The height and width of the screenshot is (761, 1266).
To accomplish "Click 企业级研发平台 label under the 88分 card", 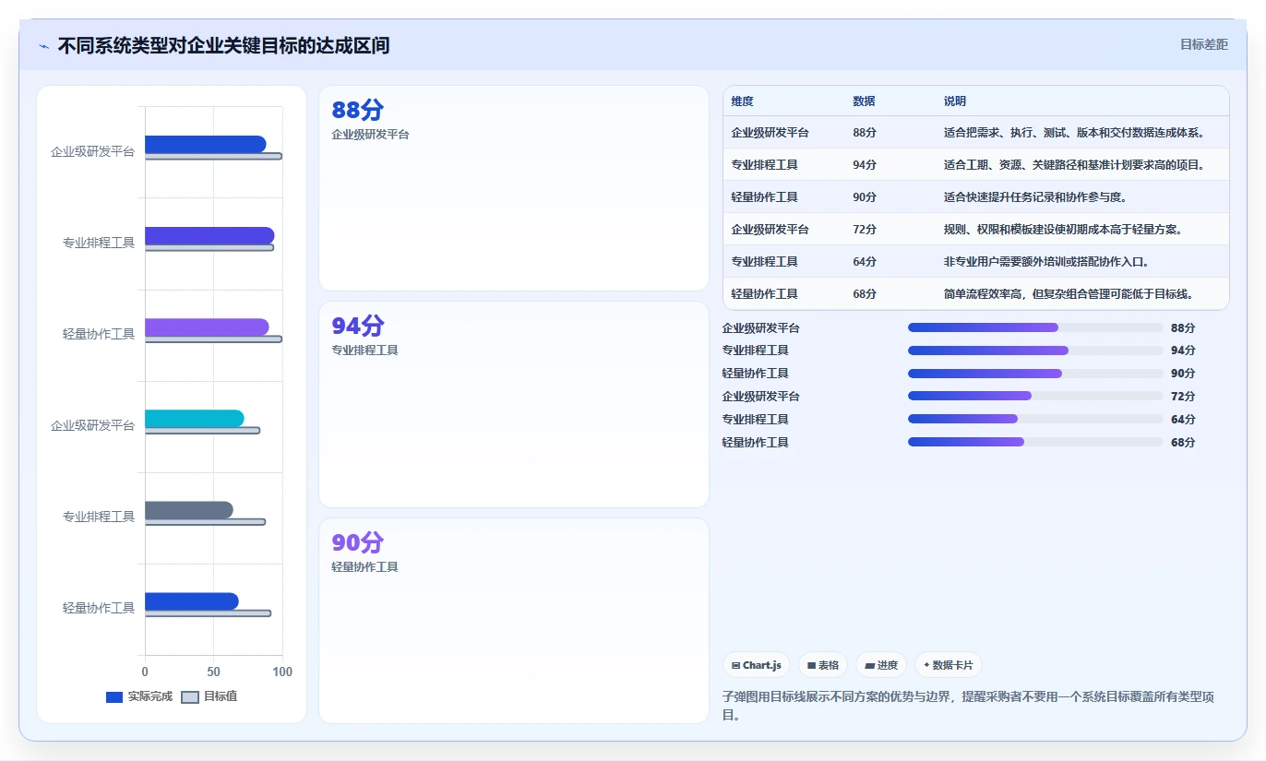I will click(x=370, y=134).
